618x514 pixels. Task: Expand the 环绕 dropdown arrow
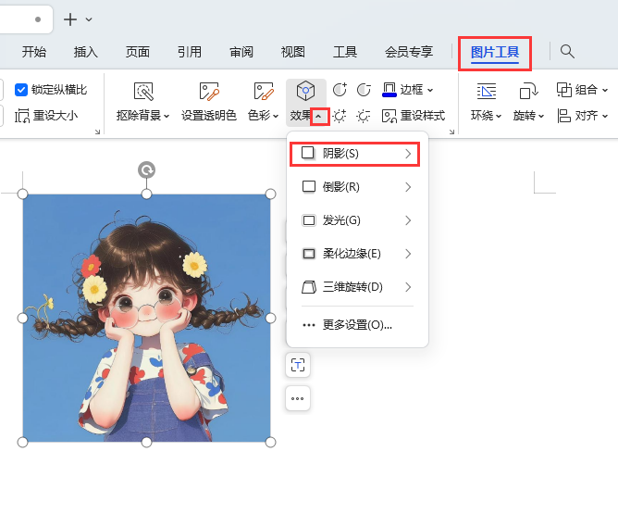pyautogui.click(x=499, y=116)
